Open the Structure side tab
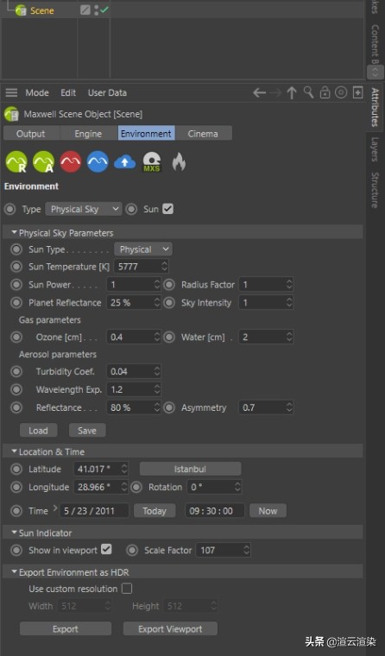The image size is (385, 656). point(375,190)
